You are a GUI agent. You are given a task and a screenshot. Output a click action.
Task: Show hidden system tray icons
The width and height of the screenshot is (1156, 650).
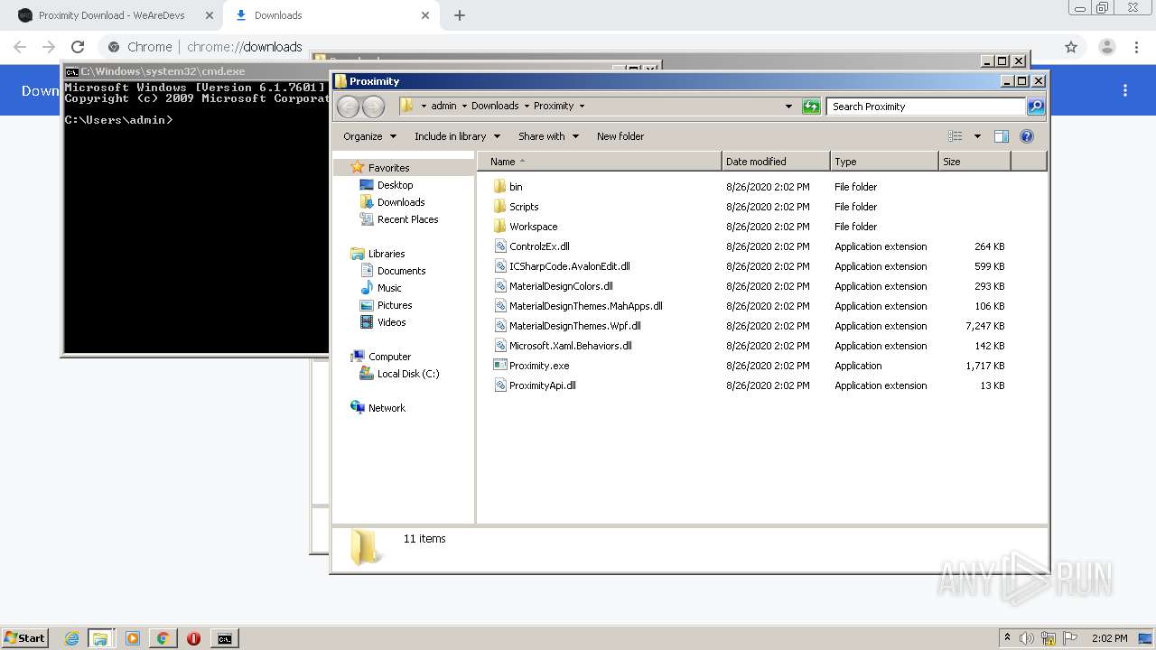coord(1007,638)
